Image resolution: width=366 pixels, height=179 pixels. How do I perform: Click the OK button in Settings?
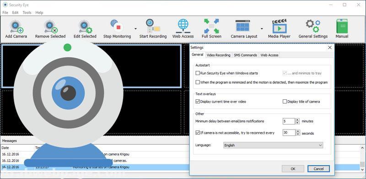[293, 169]
